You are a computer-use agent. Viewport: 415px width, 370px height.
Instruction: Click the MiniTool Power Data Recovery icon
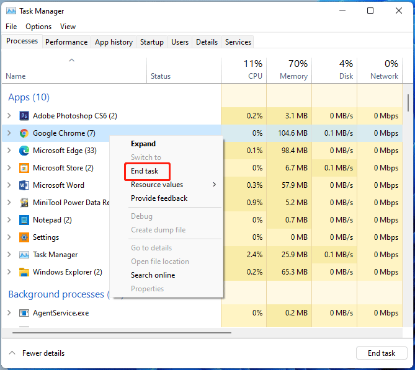coord(24,203)
